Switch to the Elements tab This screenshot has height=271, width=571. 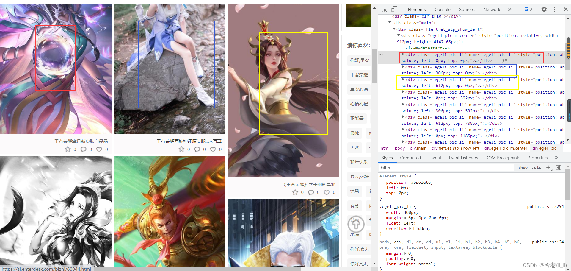tap(417, 10)
